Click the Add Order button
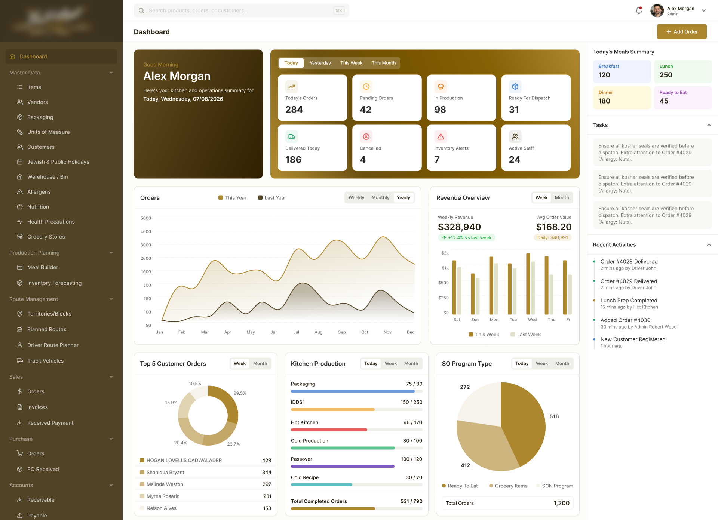The width and height of the screenshot is (718, 520). tap(682, 32)
